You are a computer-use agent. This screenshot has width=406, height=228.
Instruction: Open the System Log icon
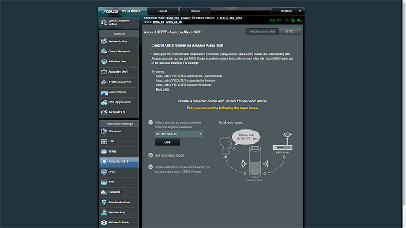tap(104, 212)
